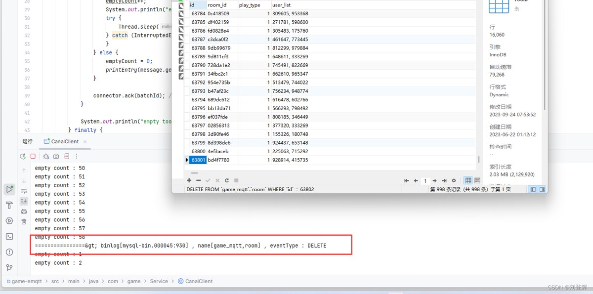The image size is (593, 294).
Task: Click the print console icon
Action: (24, 211)
